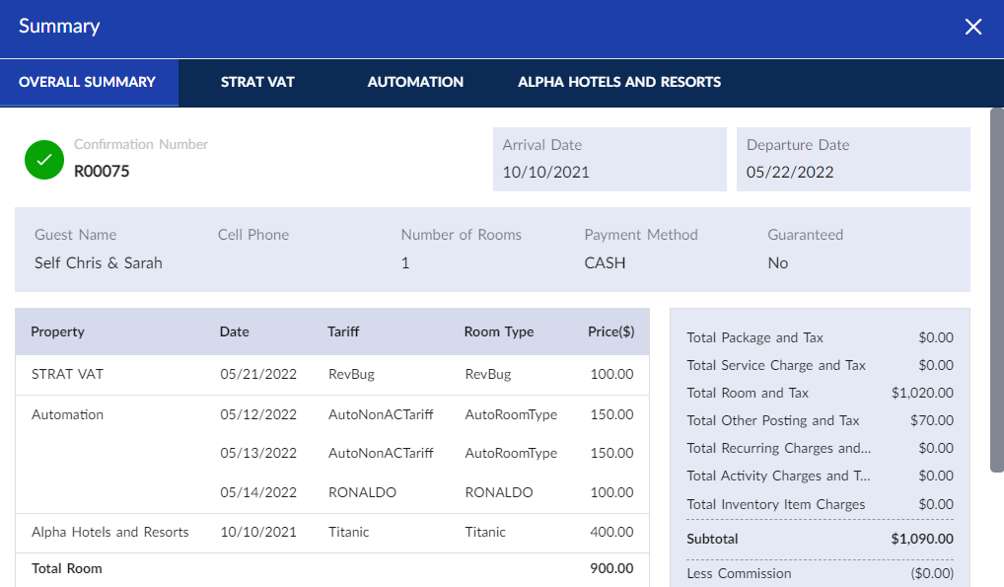The image size is (1004, 587).
Task: Switch to the STRAT VAT tab
Action: (x=257, y=83)
